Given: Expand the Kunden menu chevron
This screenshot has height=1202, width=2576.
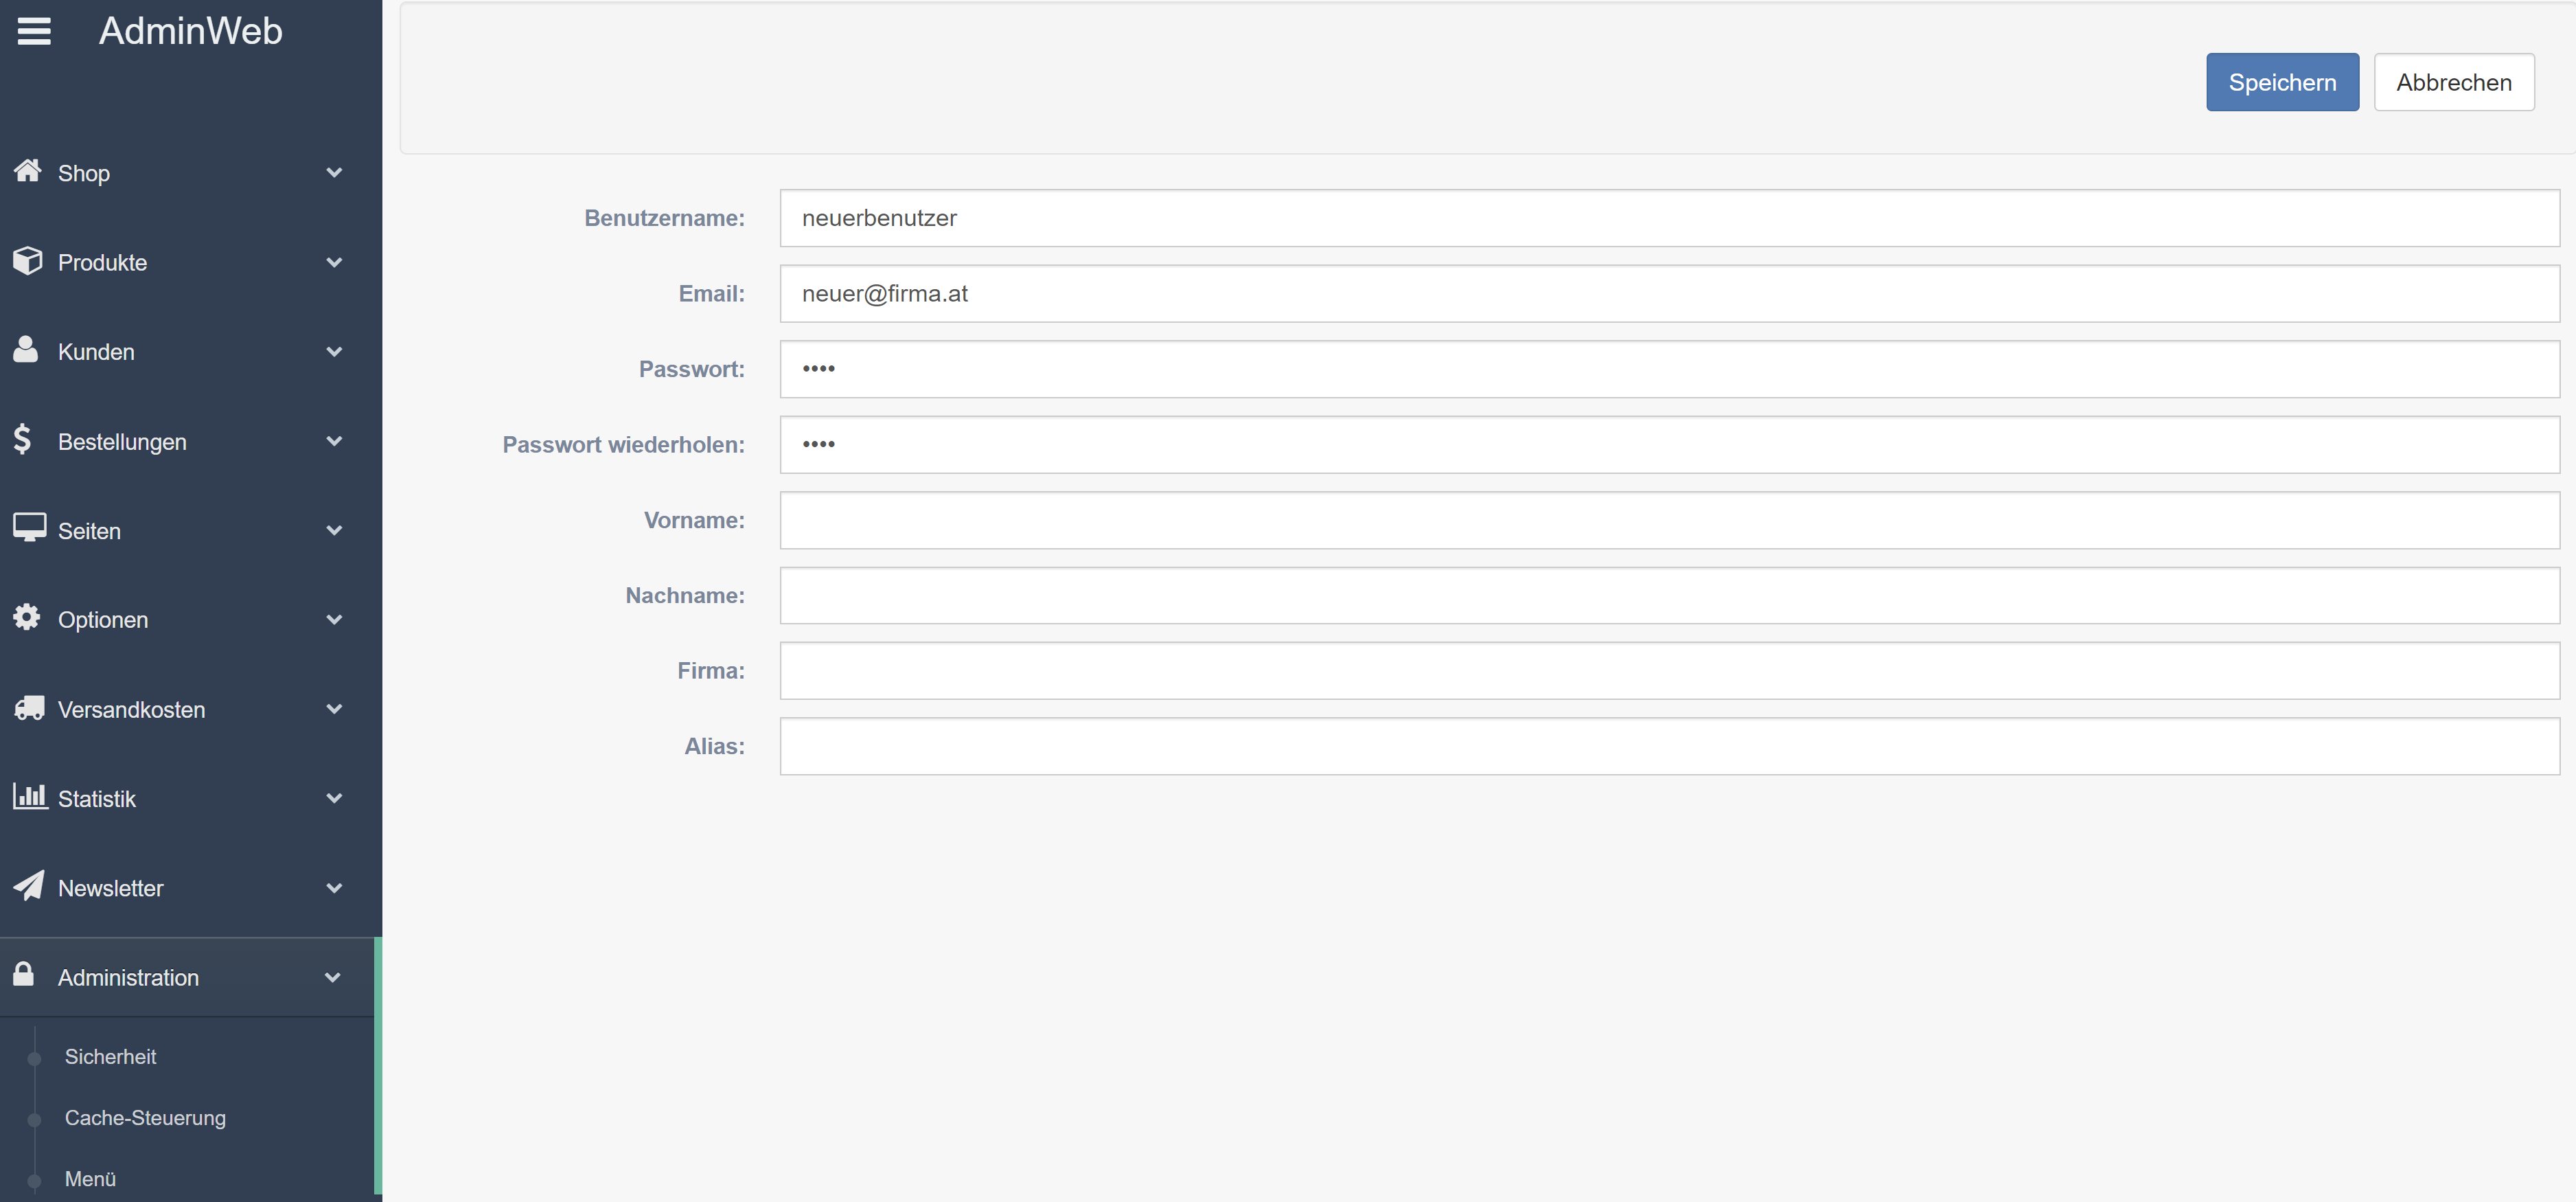Looking at the screenshot, I should point(334,352).
